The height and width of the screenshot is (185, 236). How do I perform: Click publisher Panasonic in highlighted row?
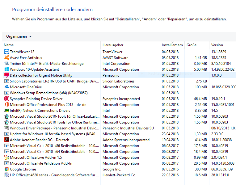[111, 75]
